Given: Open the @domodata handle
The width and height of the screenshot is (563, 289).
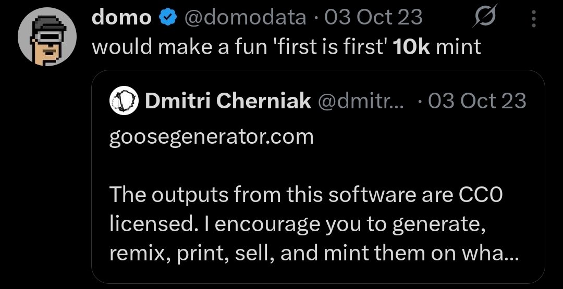Looking at the screenshot, I should 245,17.
